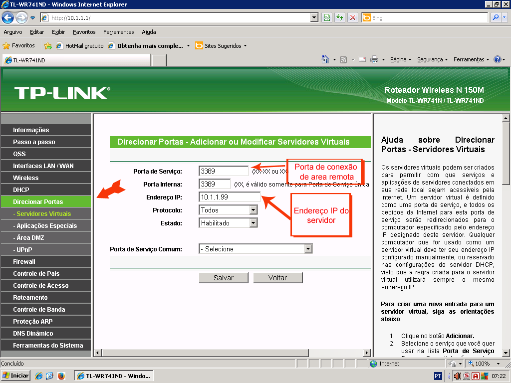
Task: Select Servidores Virtuais submenu
Action: [x=46, y=213]
